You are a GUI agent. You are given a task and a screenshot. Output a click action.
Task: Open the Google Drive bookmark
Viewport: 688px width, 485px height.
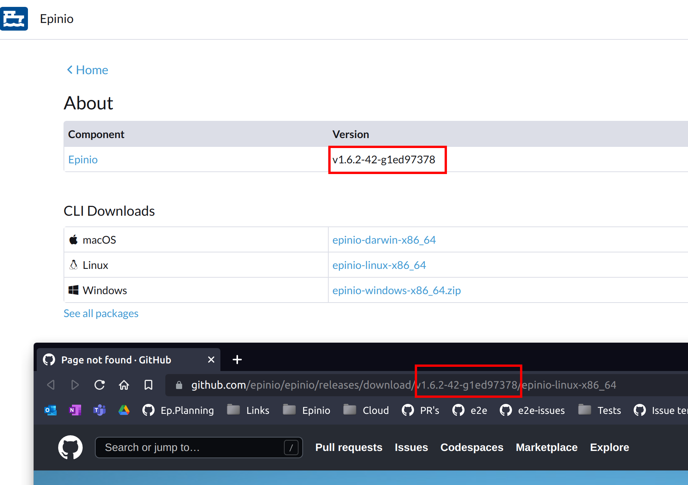tap(124, 410)
